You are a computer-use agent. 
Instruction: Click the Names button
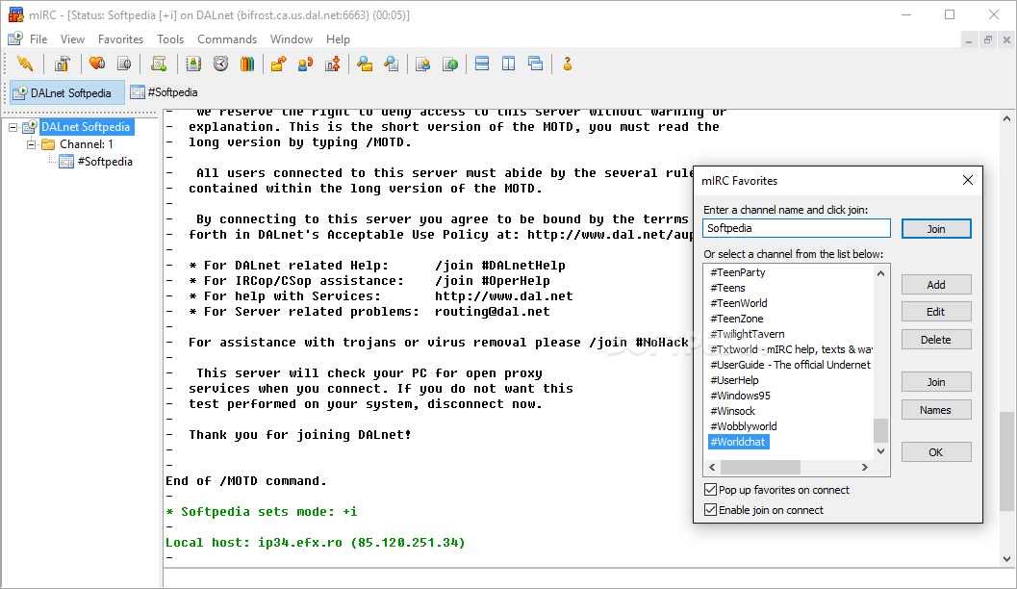936,410
